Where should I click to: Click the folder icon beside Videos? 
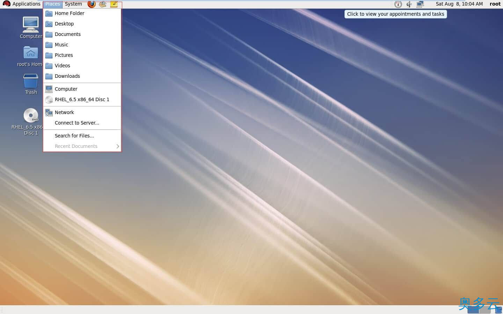49,66
